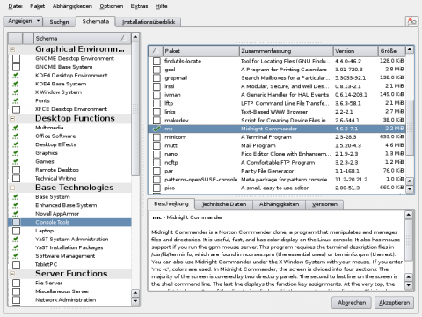Open the Anzeigen dropdown
This screenshot has width=422, height=317.
23,21
